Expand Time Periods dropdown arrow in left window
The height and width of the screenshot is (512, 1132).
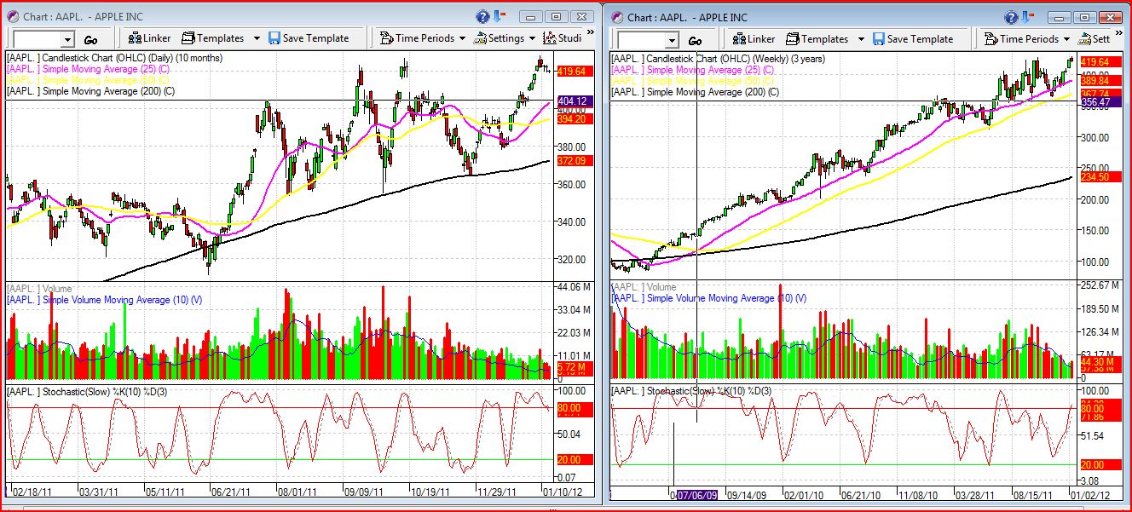tap(462, 38)
